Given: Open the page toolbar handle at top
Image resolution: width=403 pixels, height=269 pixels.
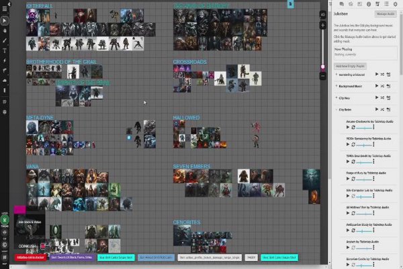Looking at the screenshot, I should click(x=290, y=4).
